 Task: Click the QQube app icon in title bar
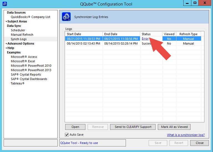coord(5,4)
